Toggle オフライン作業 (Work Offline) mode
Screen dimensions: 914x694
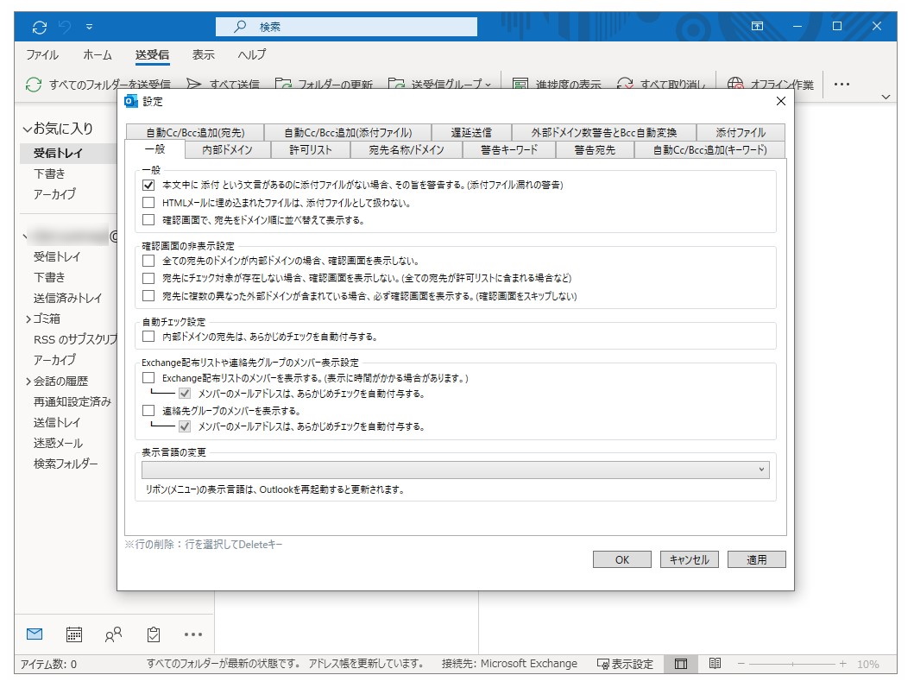point(737,84)
